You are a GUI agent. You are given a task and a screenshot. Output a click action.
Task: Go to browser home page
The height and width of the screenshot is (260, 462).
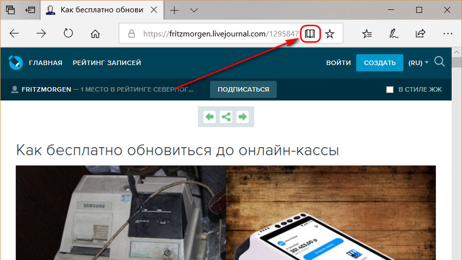pos(95,34)
